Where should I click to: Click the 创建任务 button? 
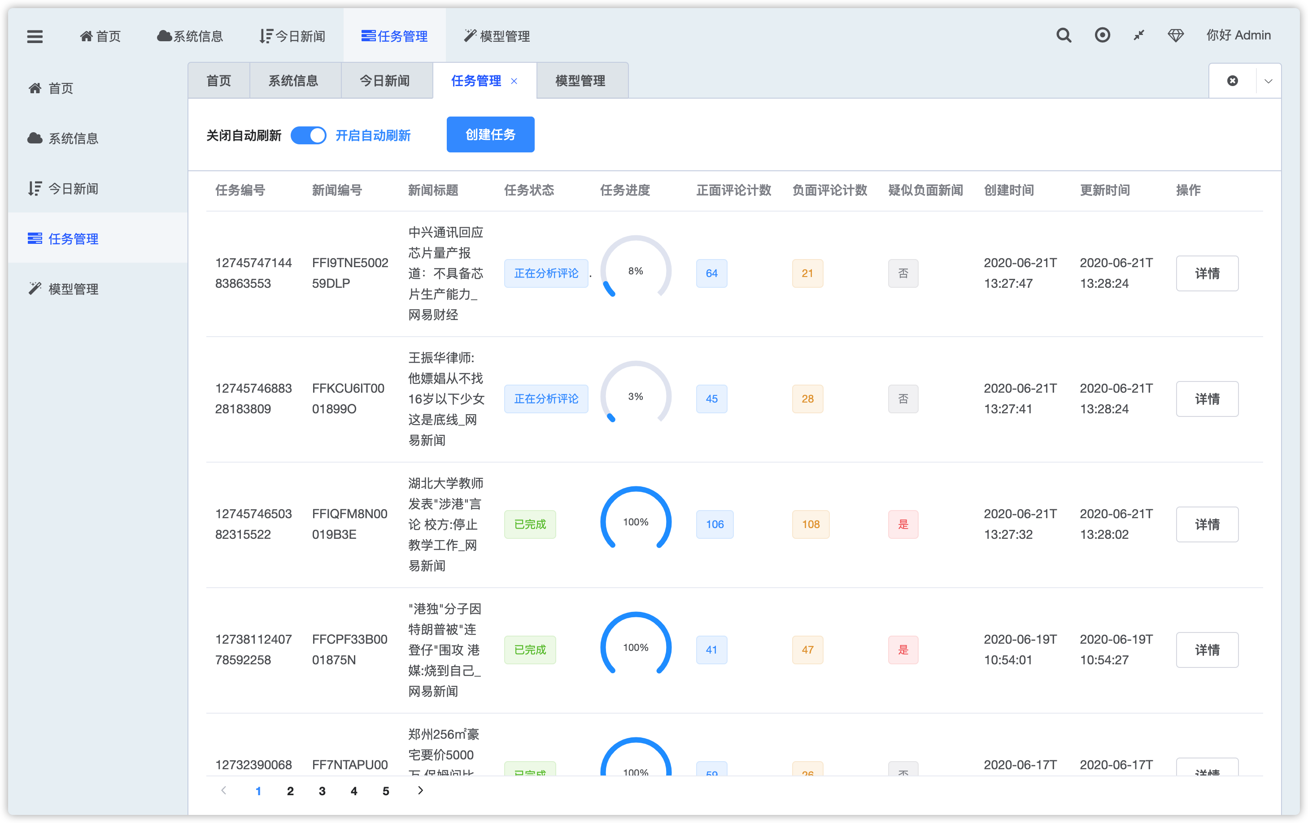(490, 134)
